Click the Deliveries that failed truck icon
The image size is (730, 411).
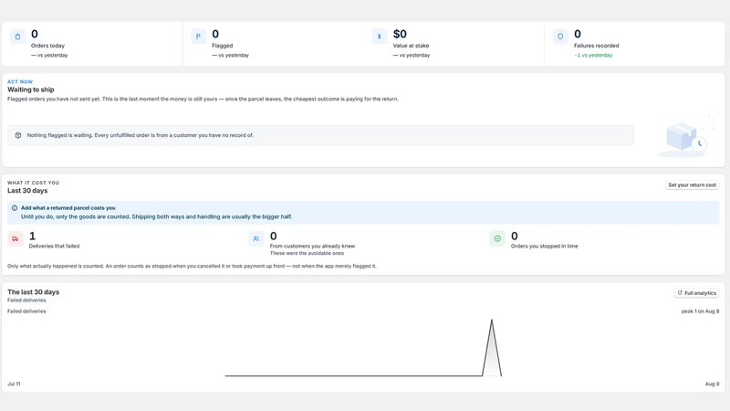pos(16,238)
